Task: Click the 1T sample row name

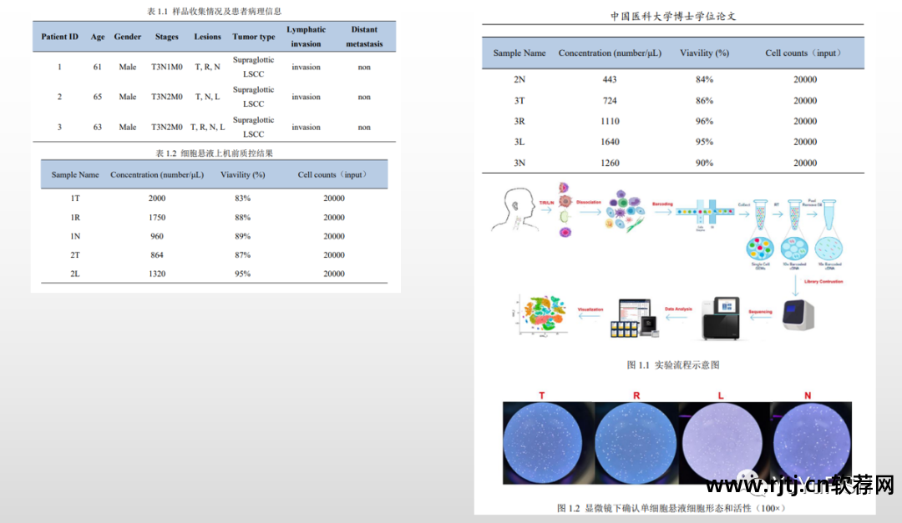Action: tap(75, 199)
